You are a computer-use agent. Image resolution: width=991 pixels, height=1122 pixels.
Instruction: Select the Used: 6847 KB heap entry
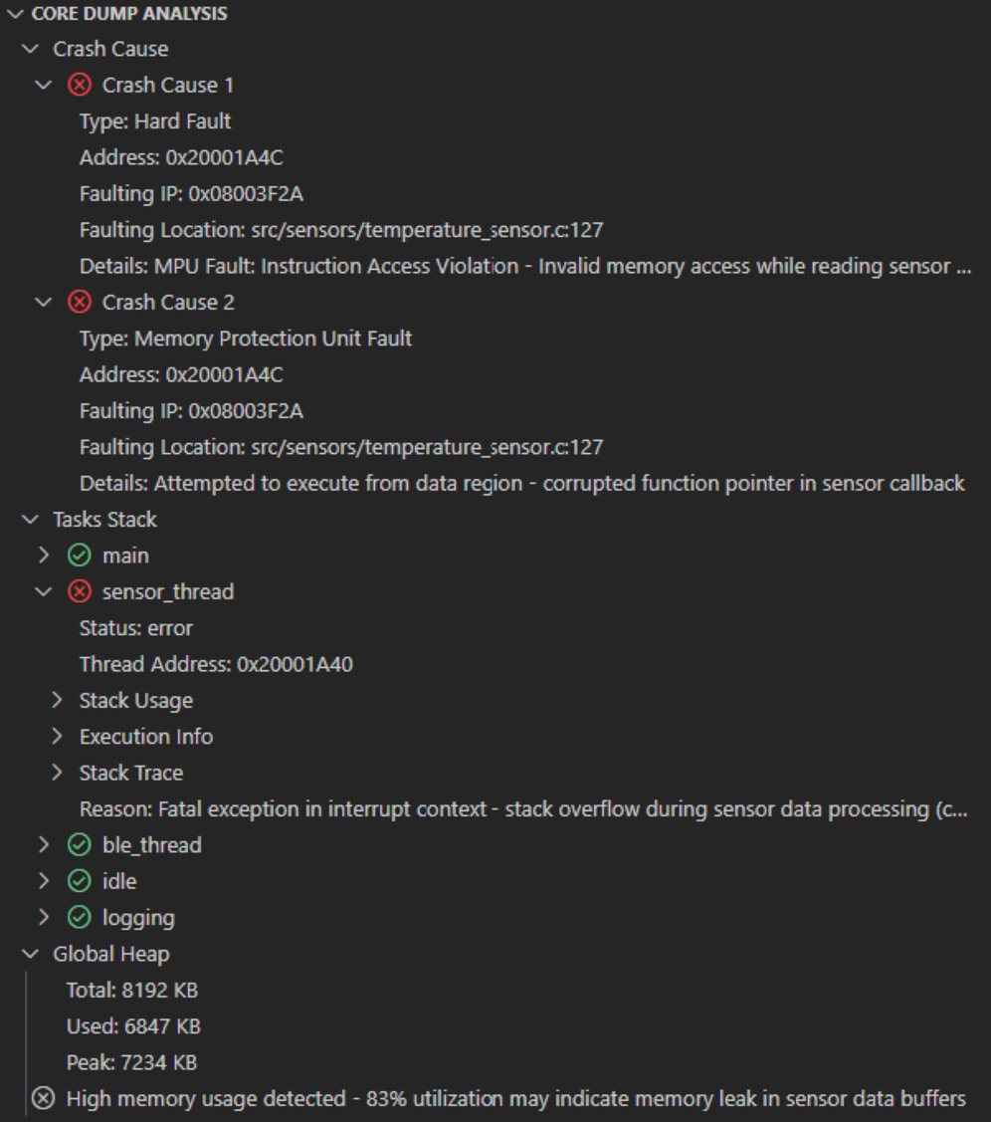coord(133,1026)
